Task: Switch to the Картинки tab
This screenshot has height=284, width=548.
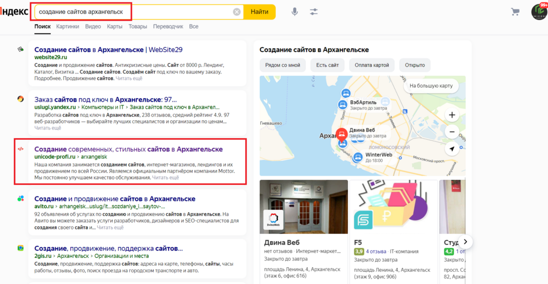Action: [x=67, y=27]
